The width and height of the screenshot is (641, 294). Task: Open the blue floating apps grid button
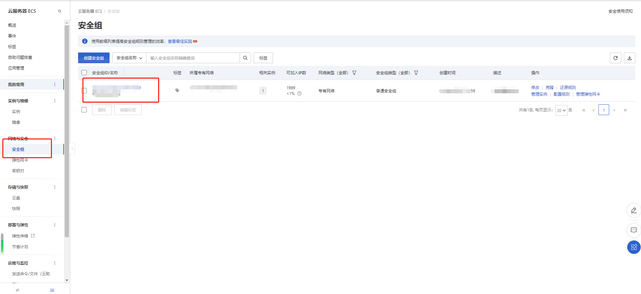(633, 247)
